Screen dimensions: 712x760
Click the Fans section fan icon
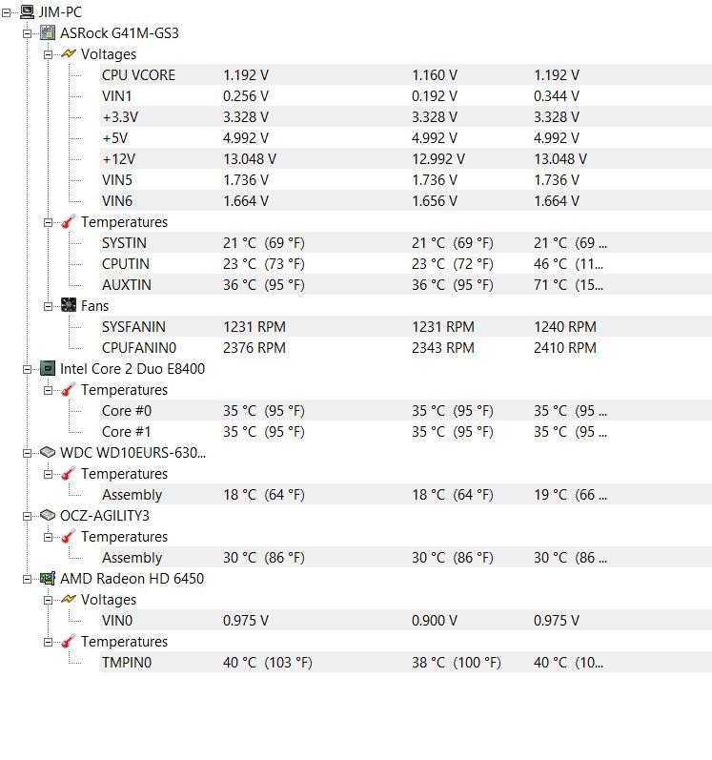coord(69,305)
